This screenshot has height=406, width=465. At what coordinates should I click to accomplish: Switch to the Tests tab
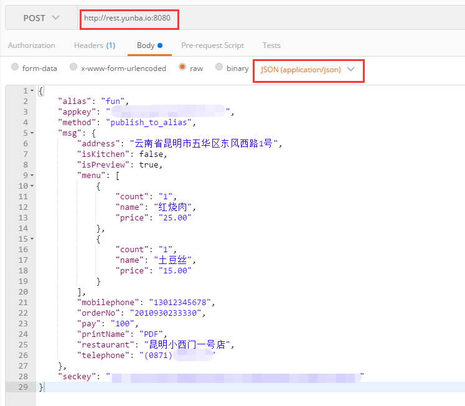tap(271, 45)
